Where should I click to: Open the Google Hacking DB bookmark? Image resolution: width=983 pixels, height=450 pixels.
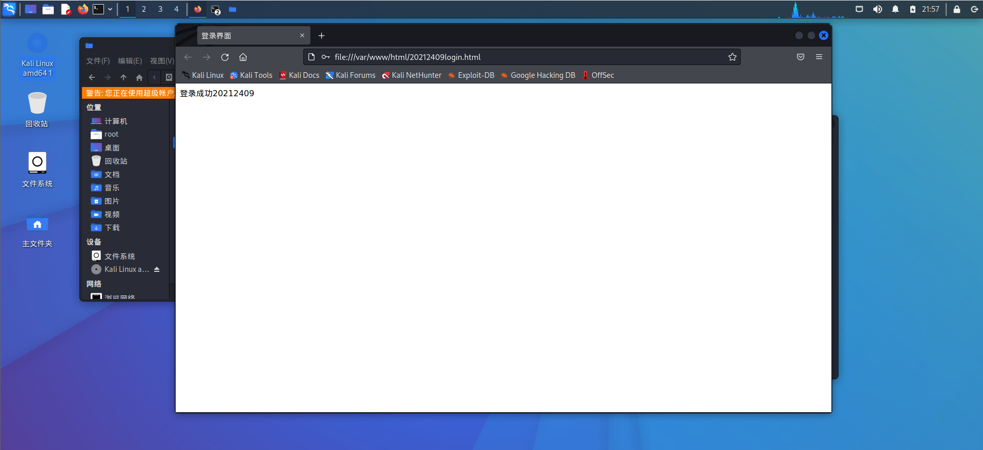537,75
